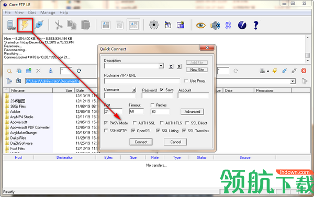Open the View menu
Image resolution: width=314 pixels, height=197 pixels.
tap(19, 13)
